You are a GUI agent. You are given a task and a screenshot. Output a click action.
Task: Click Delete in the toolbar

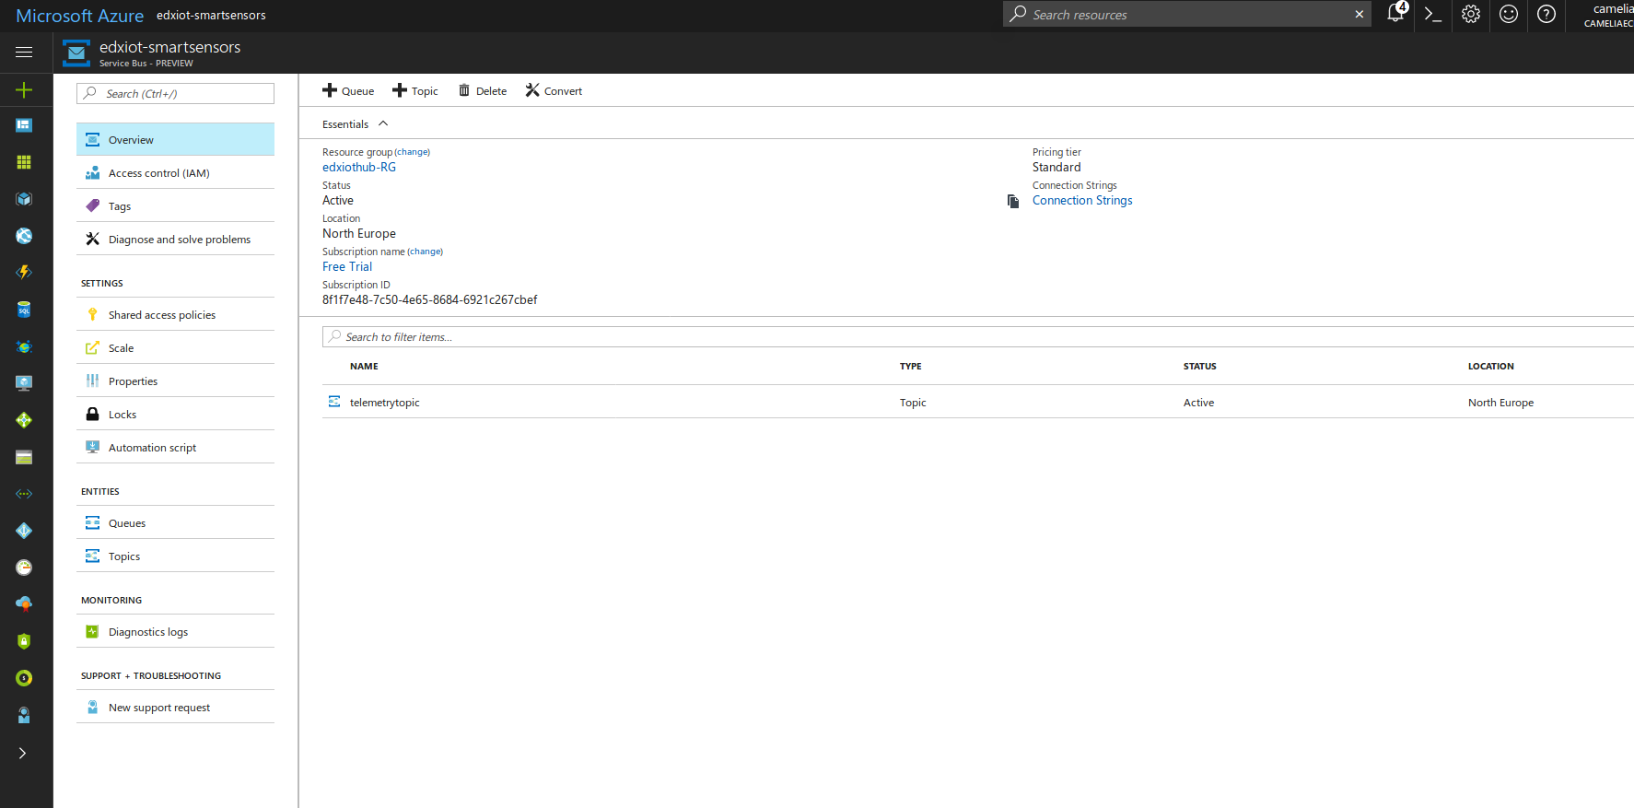[x=483, y=90]
